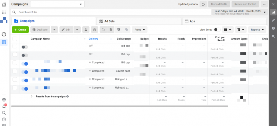The height and width of the screenshot is (126, 277).
Task: Check the checkbox of the last Completed campaign row
Action: tap(15, 88)
